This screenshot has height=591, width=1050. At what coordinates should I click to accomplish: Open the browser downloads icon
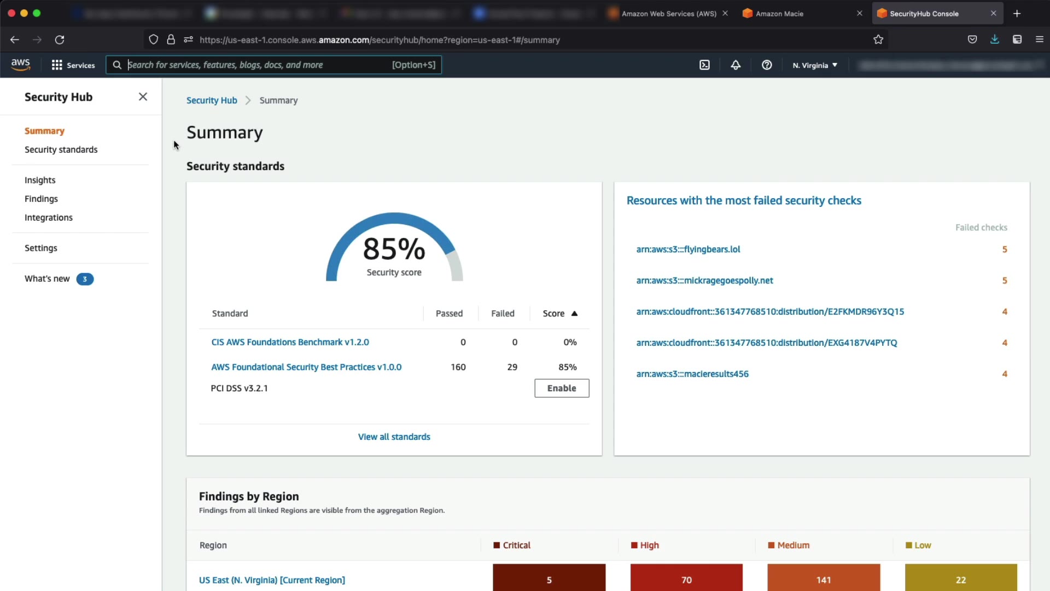995,39
